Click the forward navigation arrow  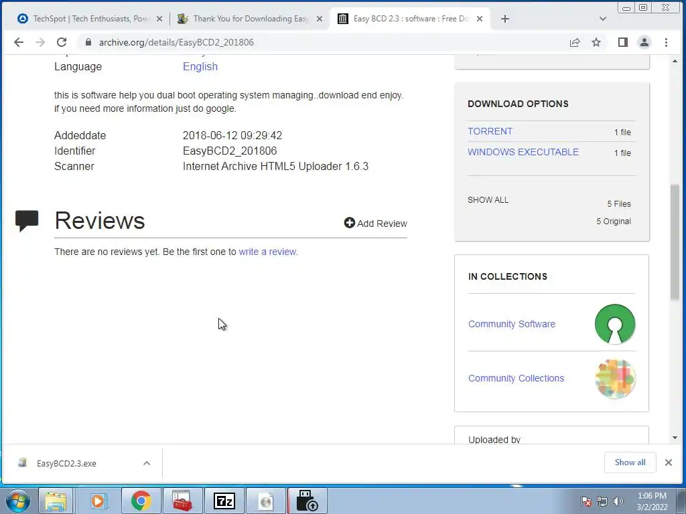click(x=40, y=42)
